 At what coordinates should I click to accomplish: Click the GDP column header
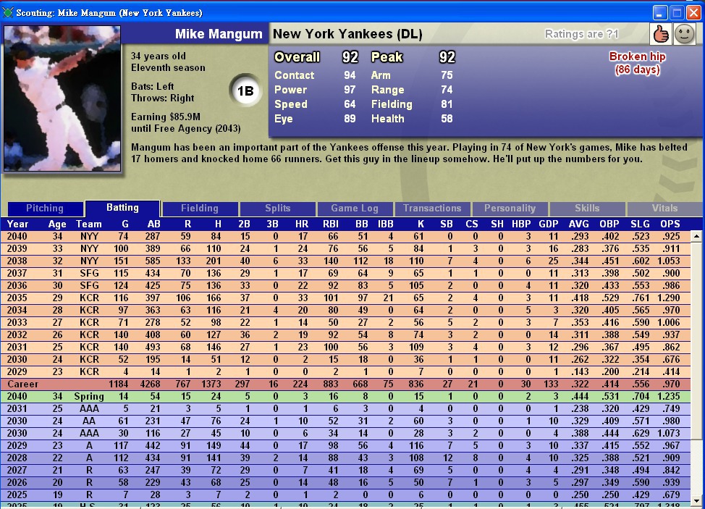(x=549, y=224)
